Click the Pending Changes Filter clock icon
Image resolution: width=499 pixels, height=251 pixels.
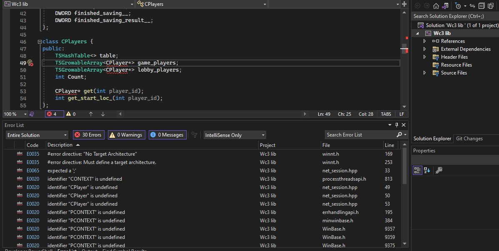(458, 6)
